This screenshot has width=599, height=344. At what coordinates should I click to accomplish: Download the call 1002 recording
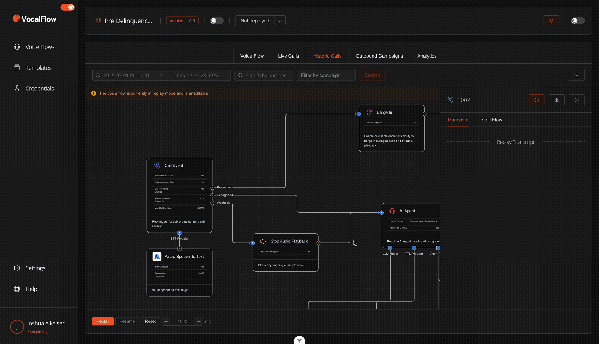coord(556,100)
